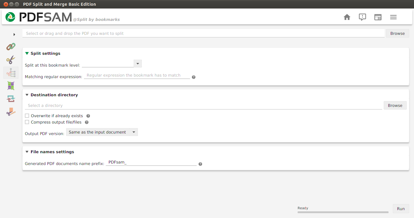The image size is (414, 218).
Task: Click help icon for Compress option
Action: 87,122
